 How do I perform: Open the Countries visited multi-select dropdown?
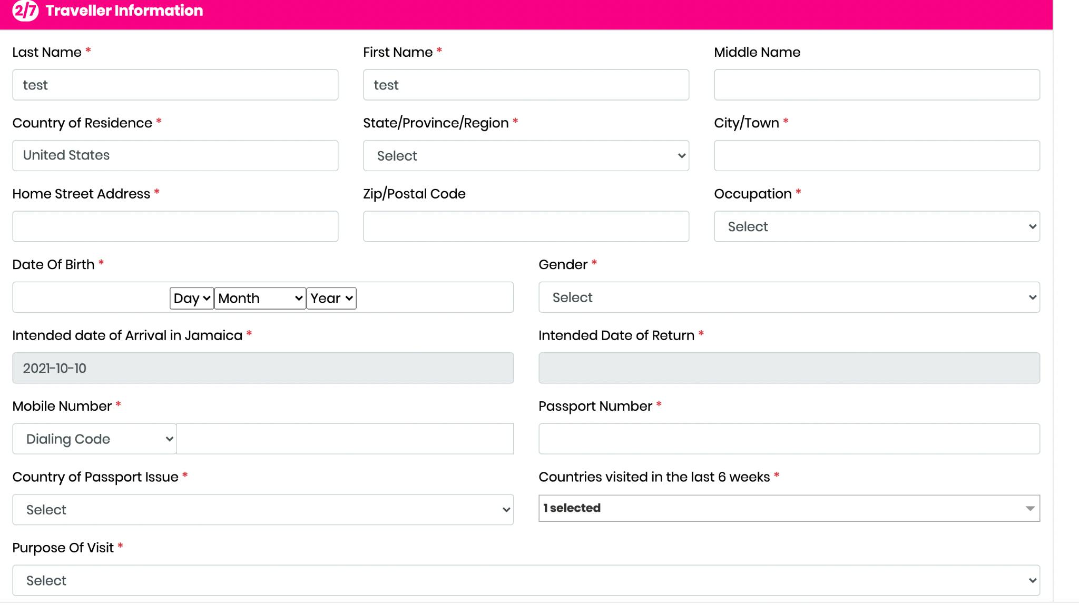click(789, 508)
